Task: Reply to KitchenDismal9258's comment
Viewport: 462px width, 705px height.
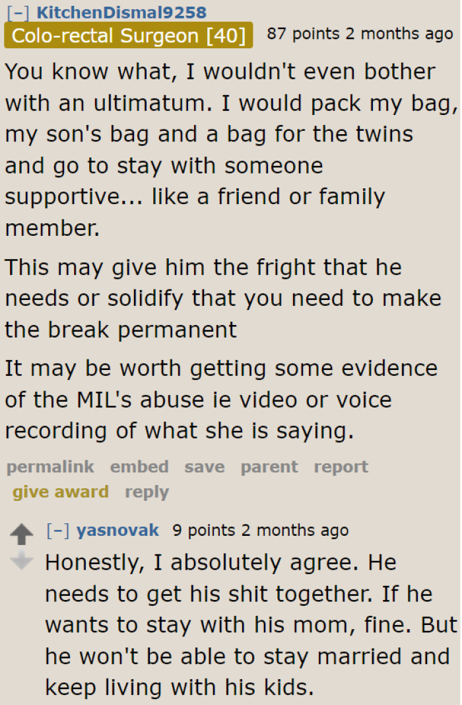Action: [x=147, y=492]
